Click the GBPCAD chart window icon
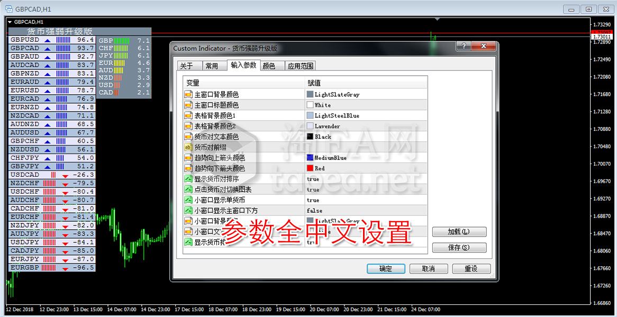This screenshot has width=617, height=317. [x=8, y=8]
